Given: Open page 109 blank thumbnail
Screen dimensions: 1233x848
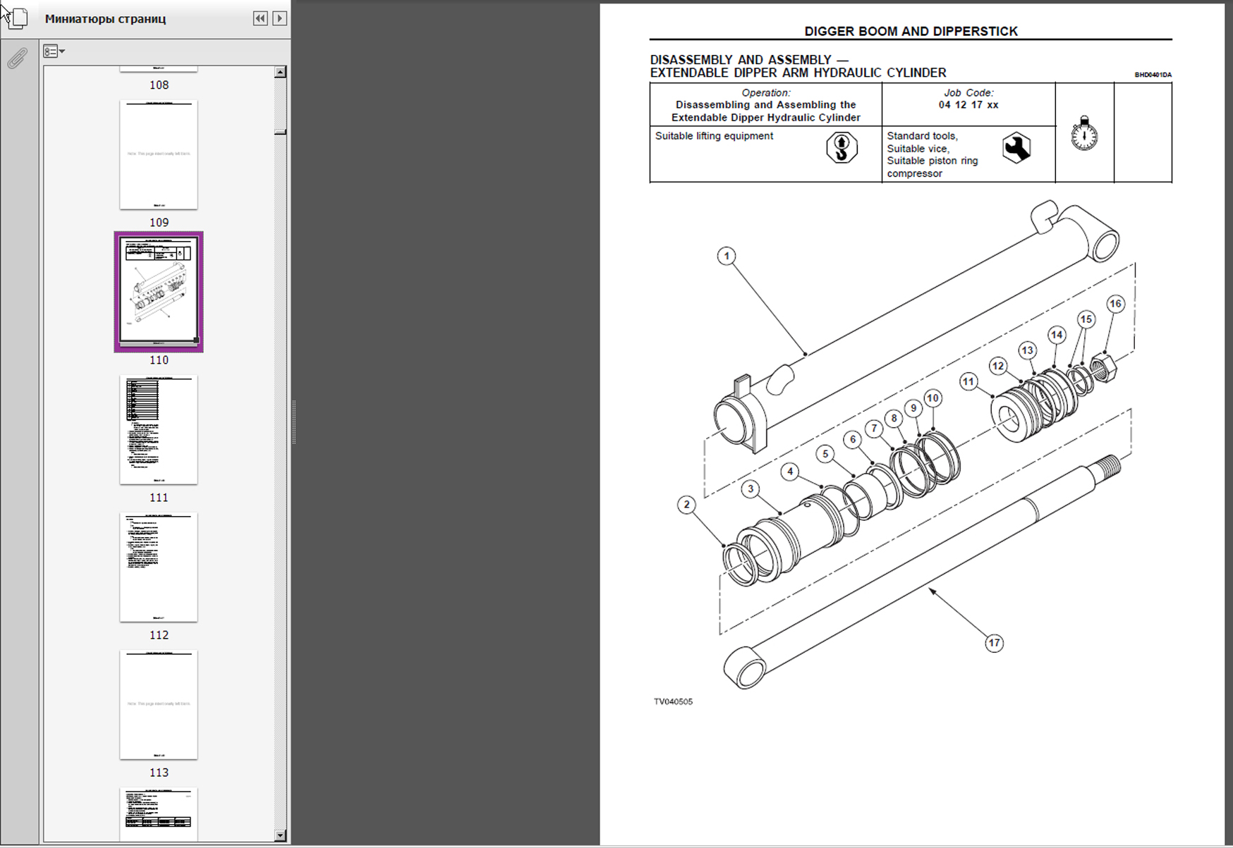Looking at the screenshot, I should (159, 154).
